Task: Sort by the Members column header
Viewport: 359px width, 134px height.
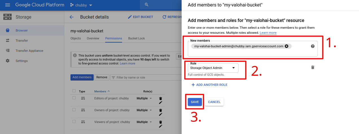Action: point(102,91)
